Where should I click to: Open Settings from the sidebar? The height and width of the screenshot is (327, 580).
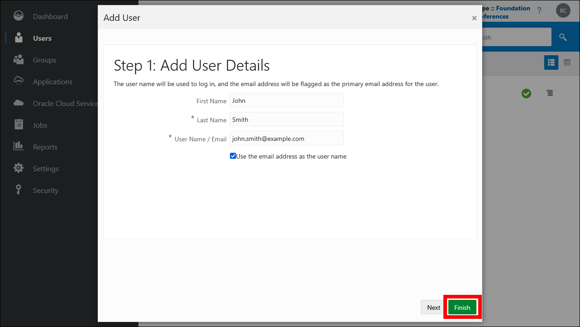46,168
